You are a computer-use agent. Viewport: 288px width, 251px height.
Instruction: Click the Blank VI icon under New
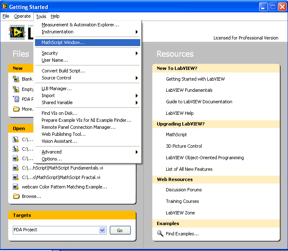point(16,79)
